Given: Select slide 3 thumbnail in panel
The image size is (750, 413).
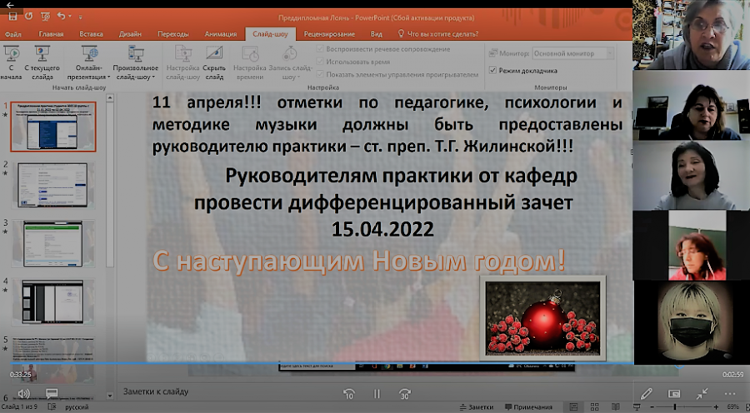Looking at the screenshot, I should click(53, 244).
